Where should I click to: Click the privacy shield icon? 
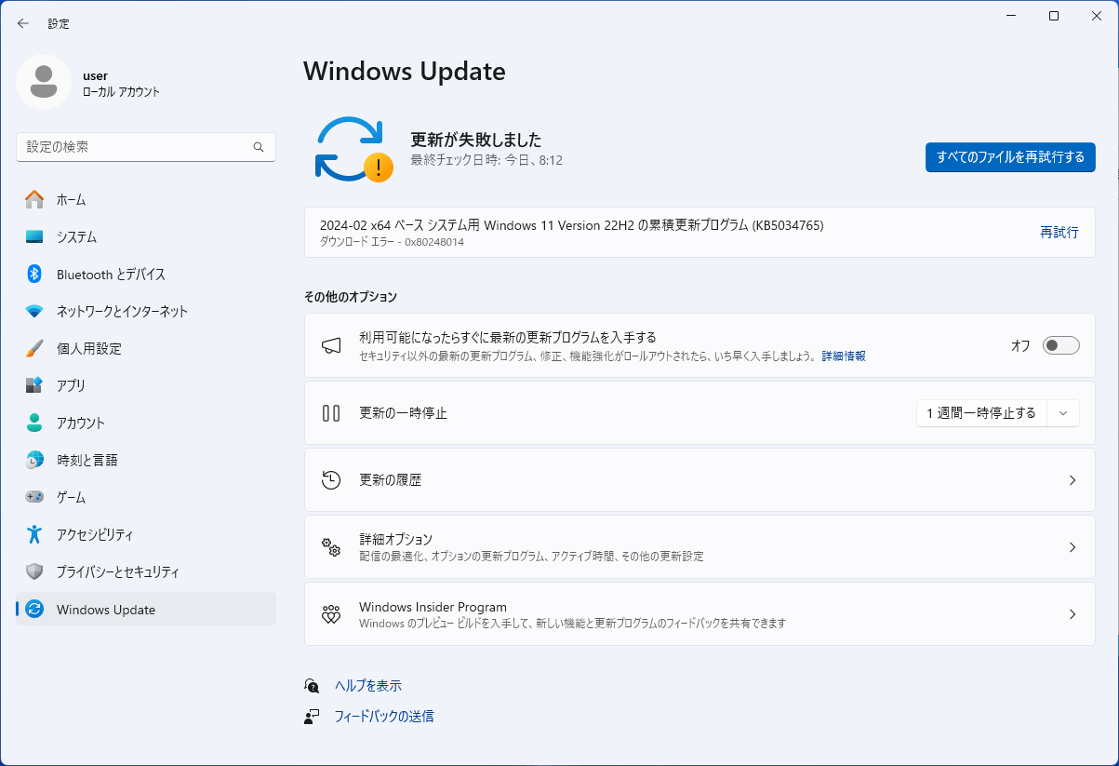[x=34, y=571]
